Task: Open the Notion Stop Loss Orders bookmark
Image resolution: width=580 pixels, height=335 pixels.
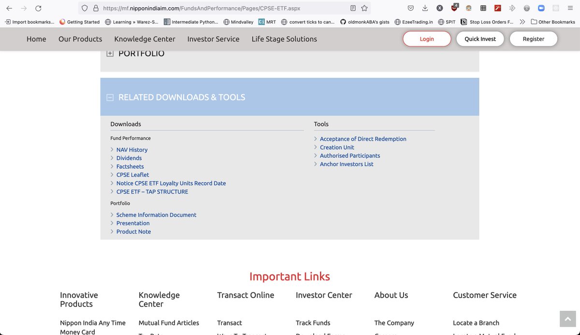Action: [487, 22]
